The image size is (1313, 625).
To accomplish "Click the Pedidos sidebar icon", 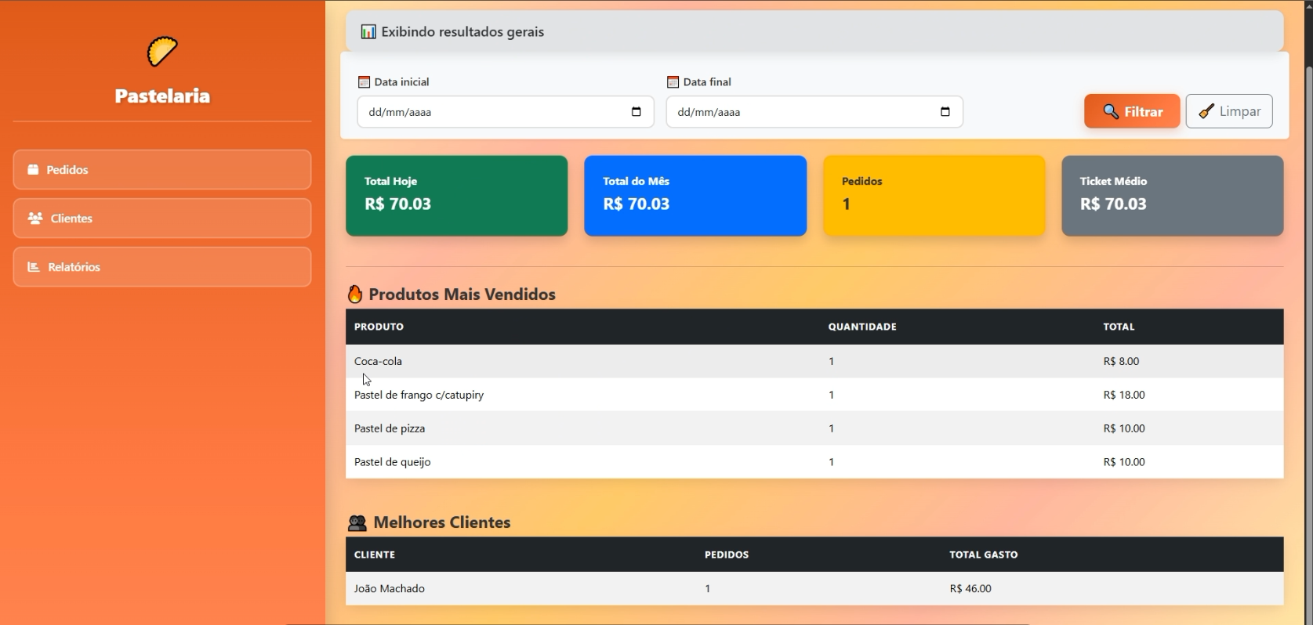I will 33,170.
